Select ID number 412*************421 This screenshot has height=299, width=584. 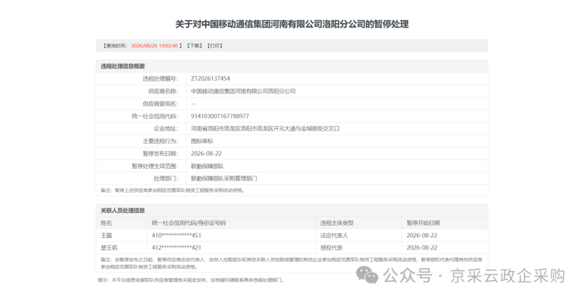tap(176, 247)
